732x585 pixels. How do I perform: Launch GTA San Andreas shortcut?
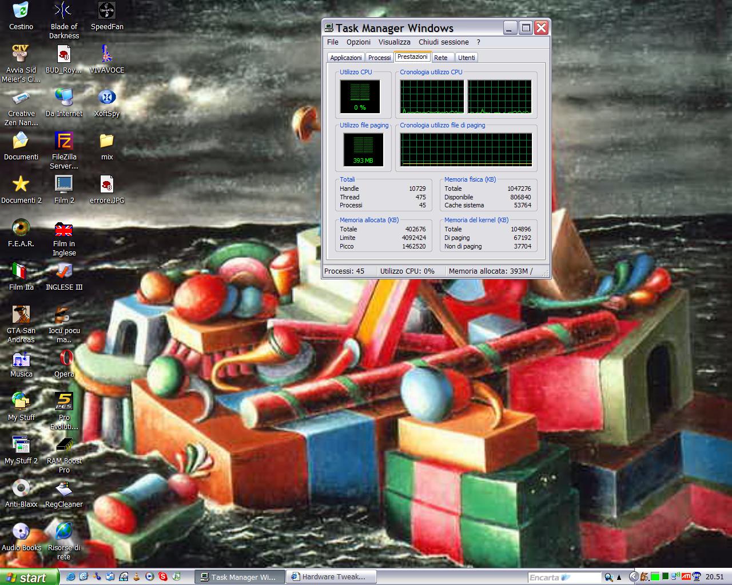21,325
